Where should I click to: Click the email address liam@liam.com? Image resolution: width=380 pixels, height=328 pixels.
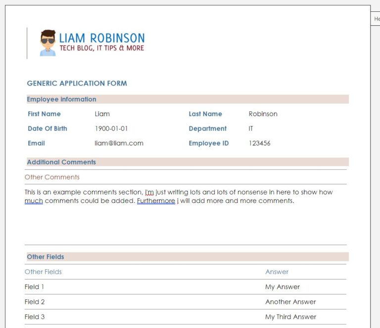119,143
